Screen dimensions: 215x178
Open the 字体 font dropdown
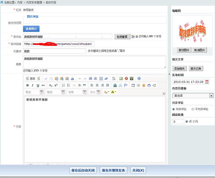click(x=77, y=92)
